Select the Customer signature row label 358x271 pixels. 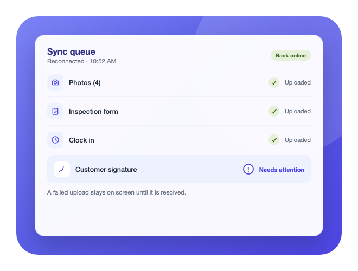coord(106,170)
